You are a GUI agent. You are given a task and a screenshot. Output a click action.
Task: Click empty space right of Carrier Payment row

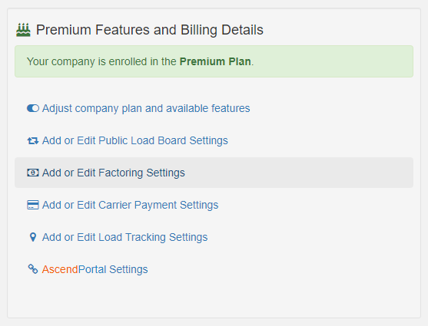click(314, 205)
